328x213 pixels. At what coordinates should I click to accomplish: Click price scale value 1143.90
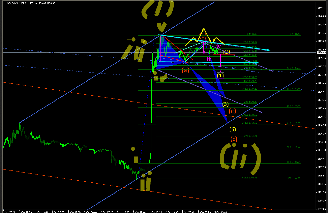click(x=321, y=25)
